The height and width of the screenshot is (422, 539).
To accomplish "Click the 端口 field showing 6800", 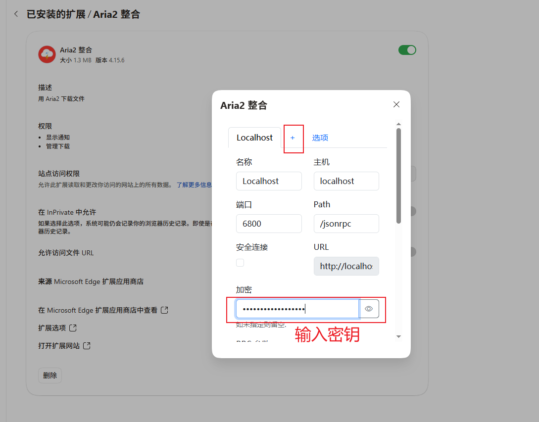I will 269,224.
